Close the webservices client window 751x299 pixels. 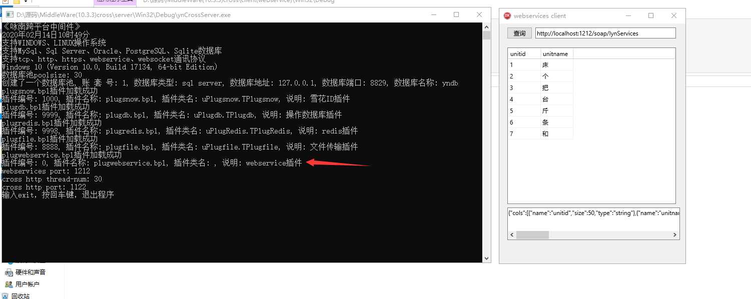pos(674,16)
